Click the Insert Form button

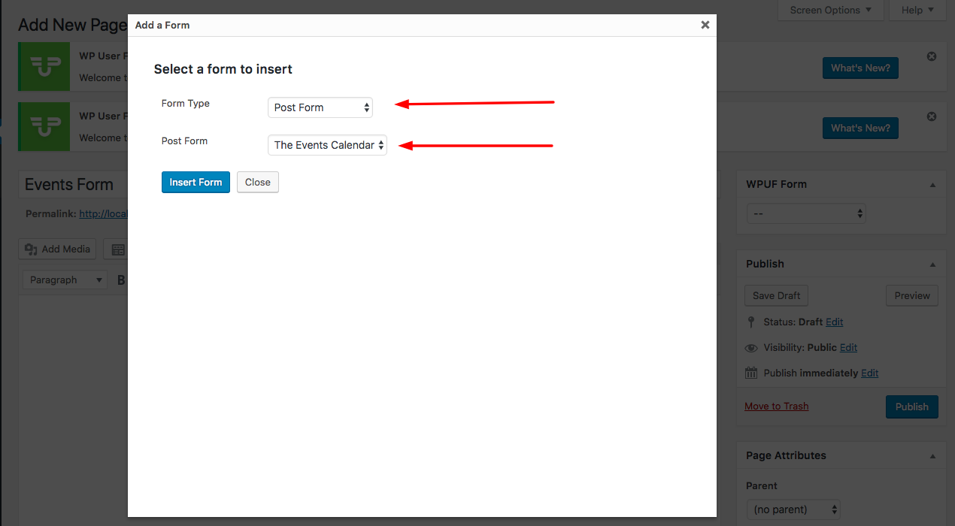tap(196, 182)
